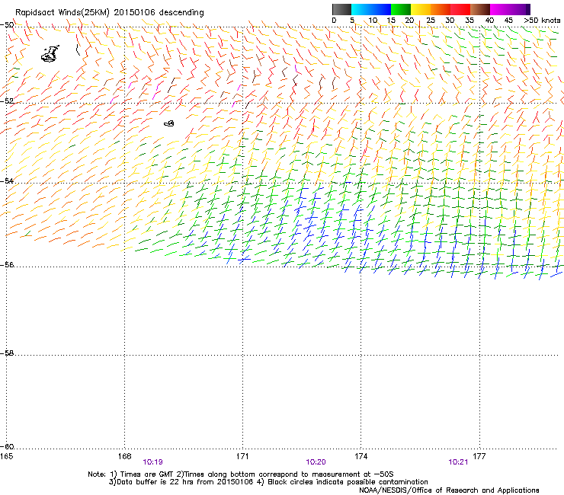Click the '>50 knots' legend label
The height and width of the screenshot is (495, 564).
[542, 21]
